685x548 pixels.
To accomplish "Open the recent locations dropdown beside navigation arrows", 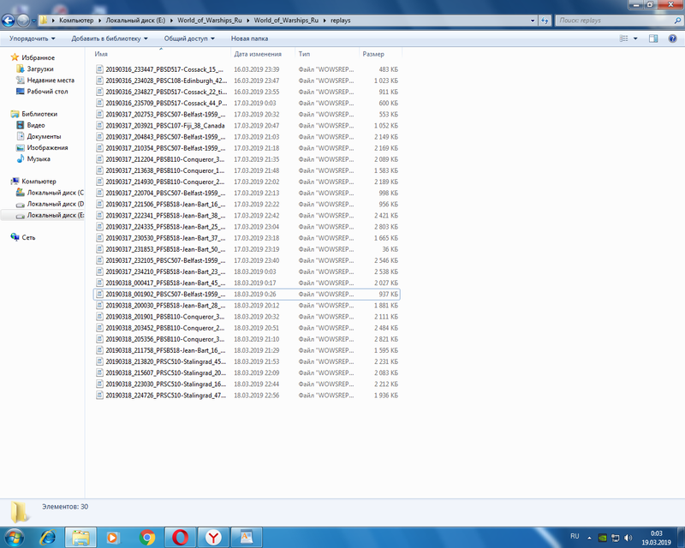I will point(33,21).
